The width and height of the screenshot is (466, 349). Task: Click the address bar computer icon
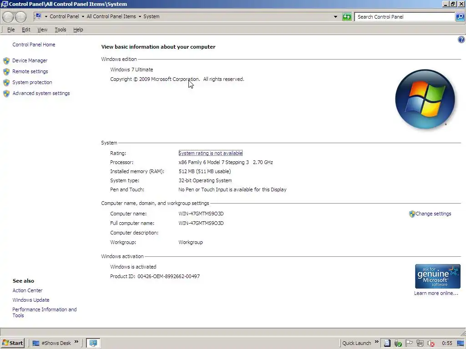38,16
